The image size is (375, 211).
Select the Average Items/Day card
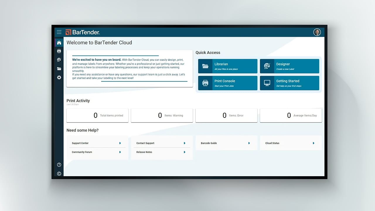[291, 115]
